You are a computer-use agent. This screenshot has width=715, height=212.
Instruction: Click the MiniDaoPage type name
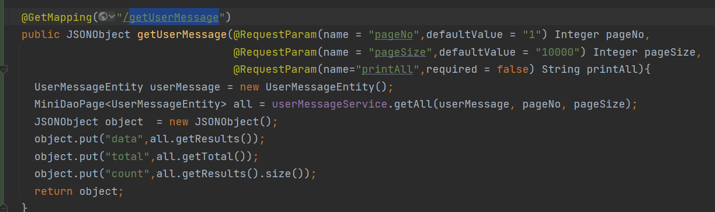(x=70, y=104)
